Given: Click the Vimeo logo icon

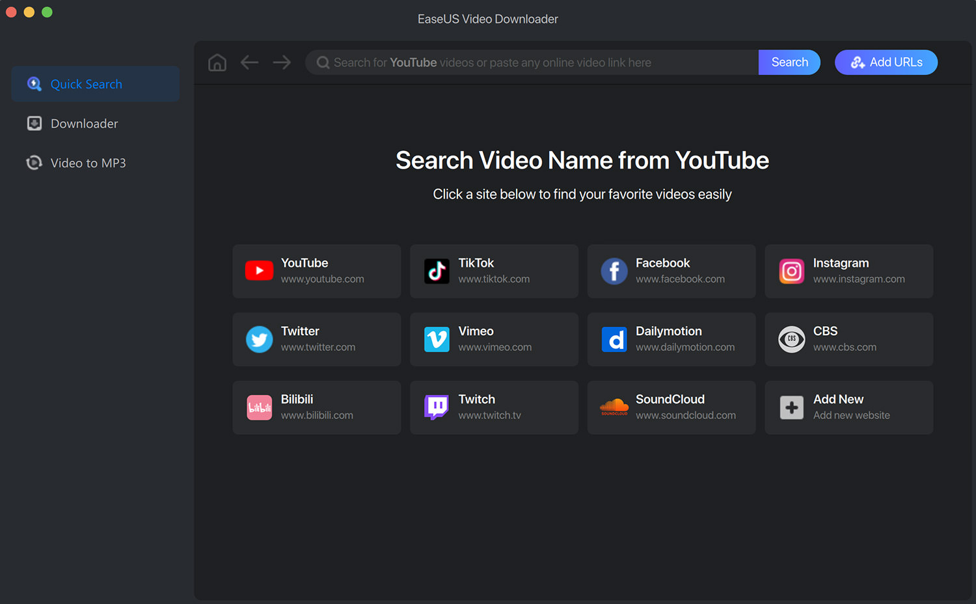Looking at the screenshot, I should point(437,339).
